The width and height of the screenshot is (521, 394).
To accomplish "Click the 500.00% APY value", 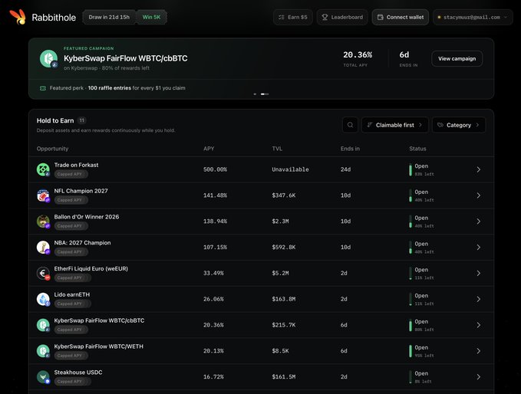I will tap(215, 169).
